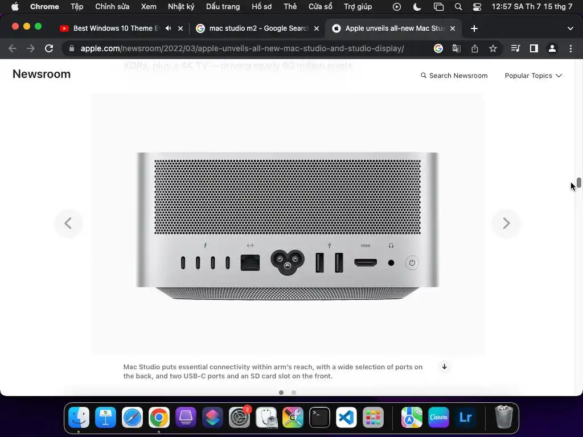This screenshot has width=583, height=437.
Task: Click the Mac Studio rear ports image
Action: pyautogui.click(x=288, y=224)
